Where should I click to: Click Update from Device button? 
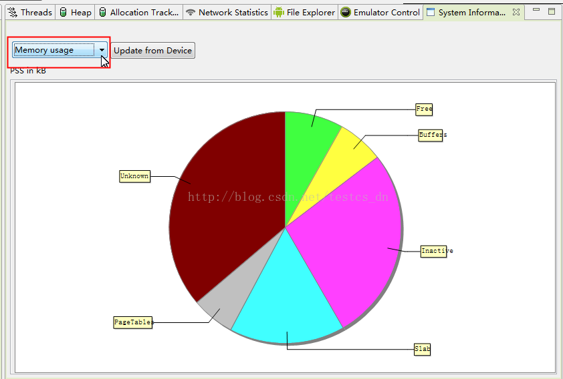coord(152,51)
